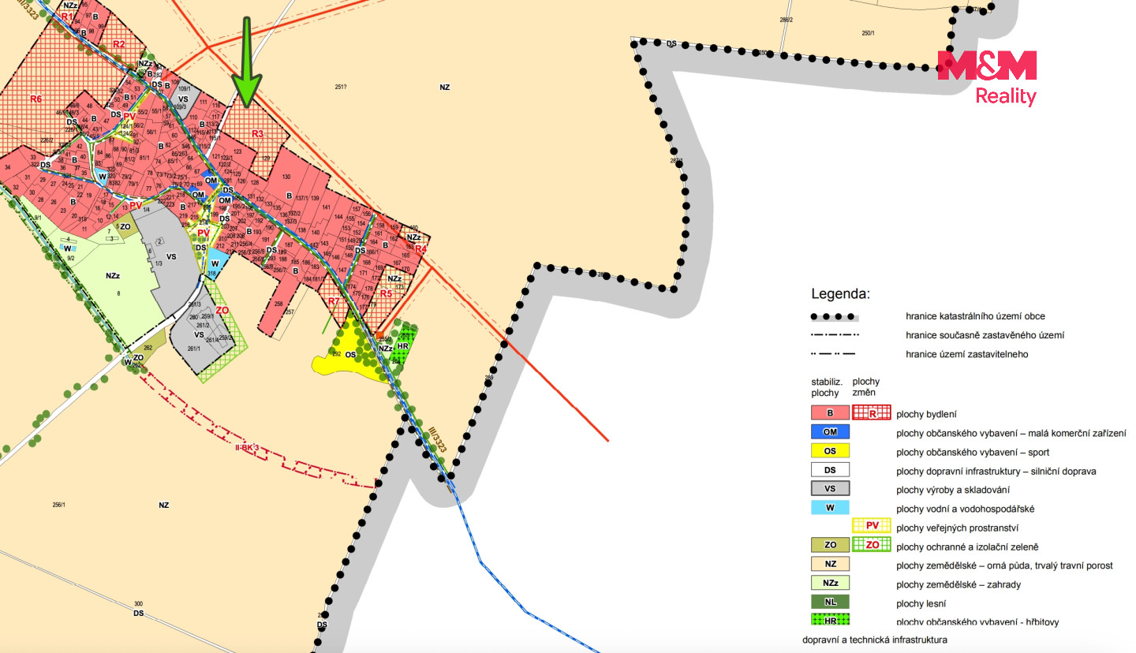Select the R5 area label
This screenshot has height=653, width=1136.
click(386, 294)
